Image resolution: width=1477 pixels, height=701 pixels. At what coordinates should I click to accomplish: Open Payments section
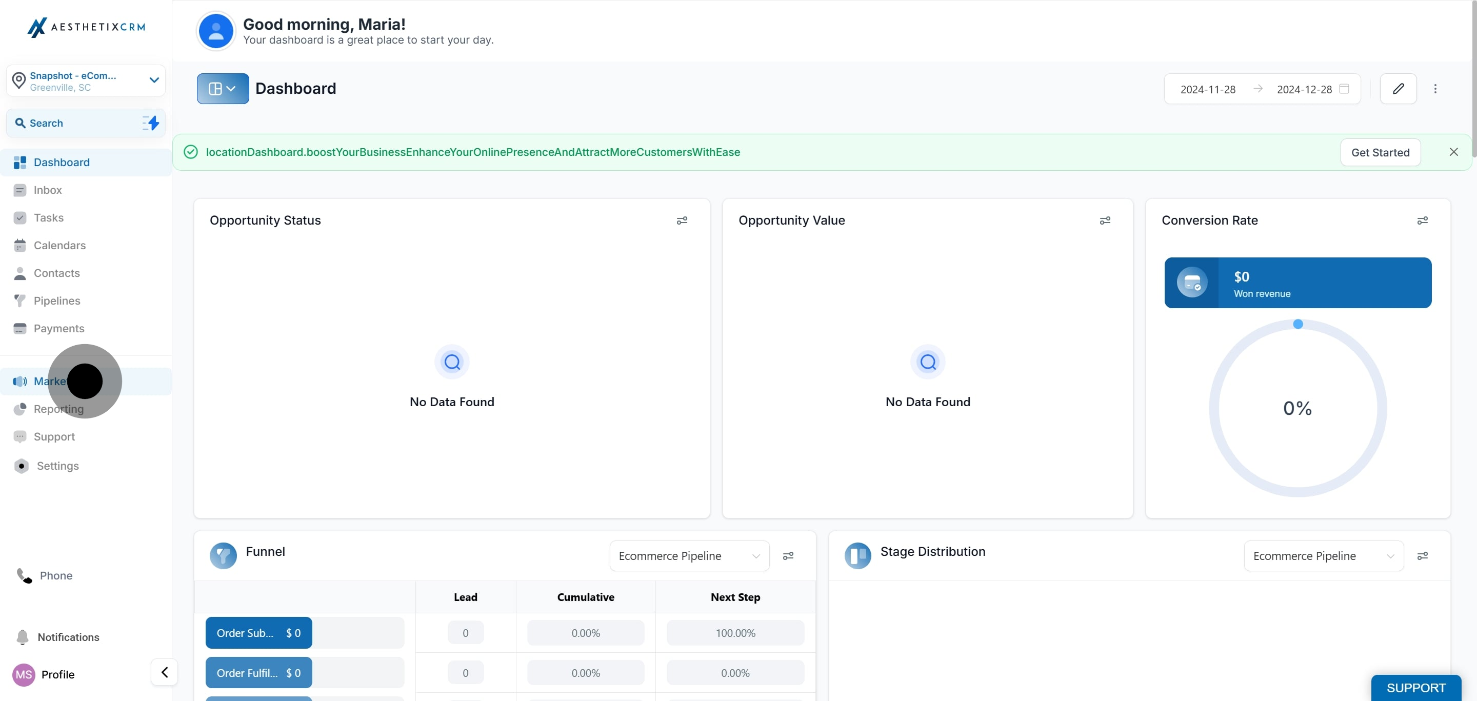coord(86,328)
